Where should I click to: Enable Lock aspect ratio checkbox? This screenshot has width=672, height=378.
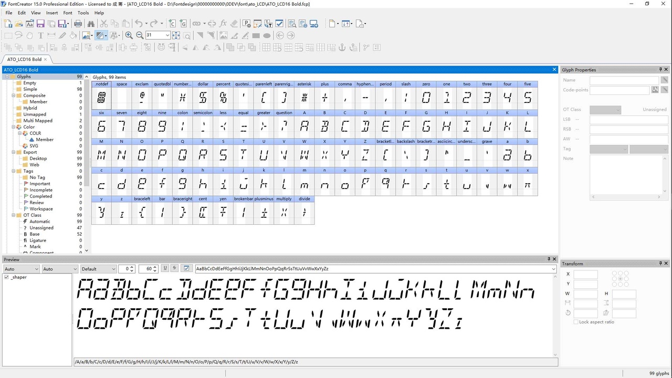click(576, 322)
